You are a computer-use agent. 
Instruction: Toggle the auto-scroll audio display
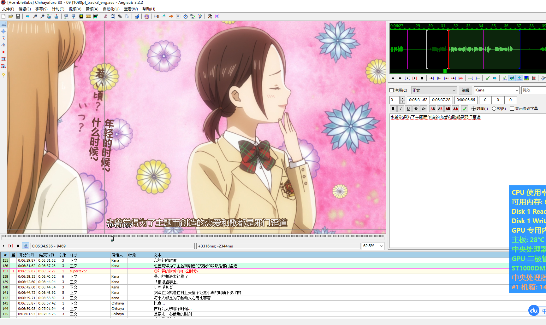(519, 78)
